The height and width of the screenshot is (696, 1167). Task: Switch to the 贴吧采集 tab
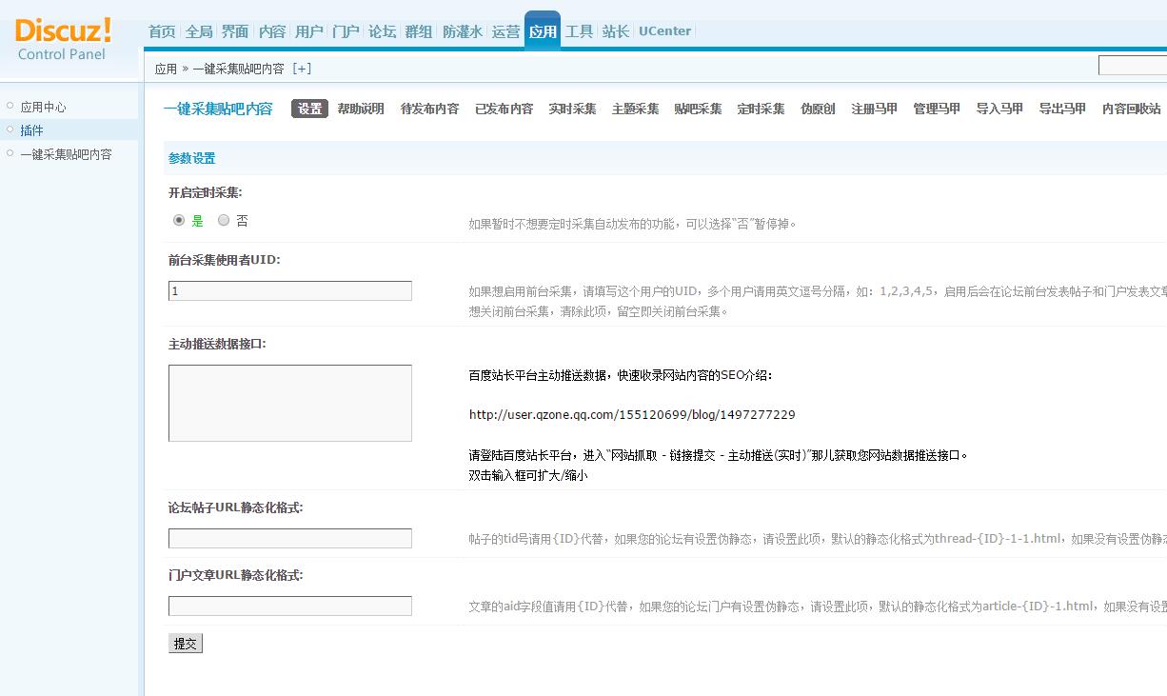(698, 109)
